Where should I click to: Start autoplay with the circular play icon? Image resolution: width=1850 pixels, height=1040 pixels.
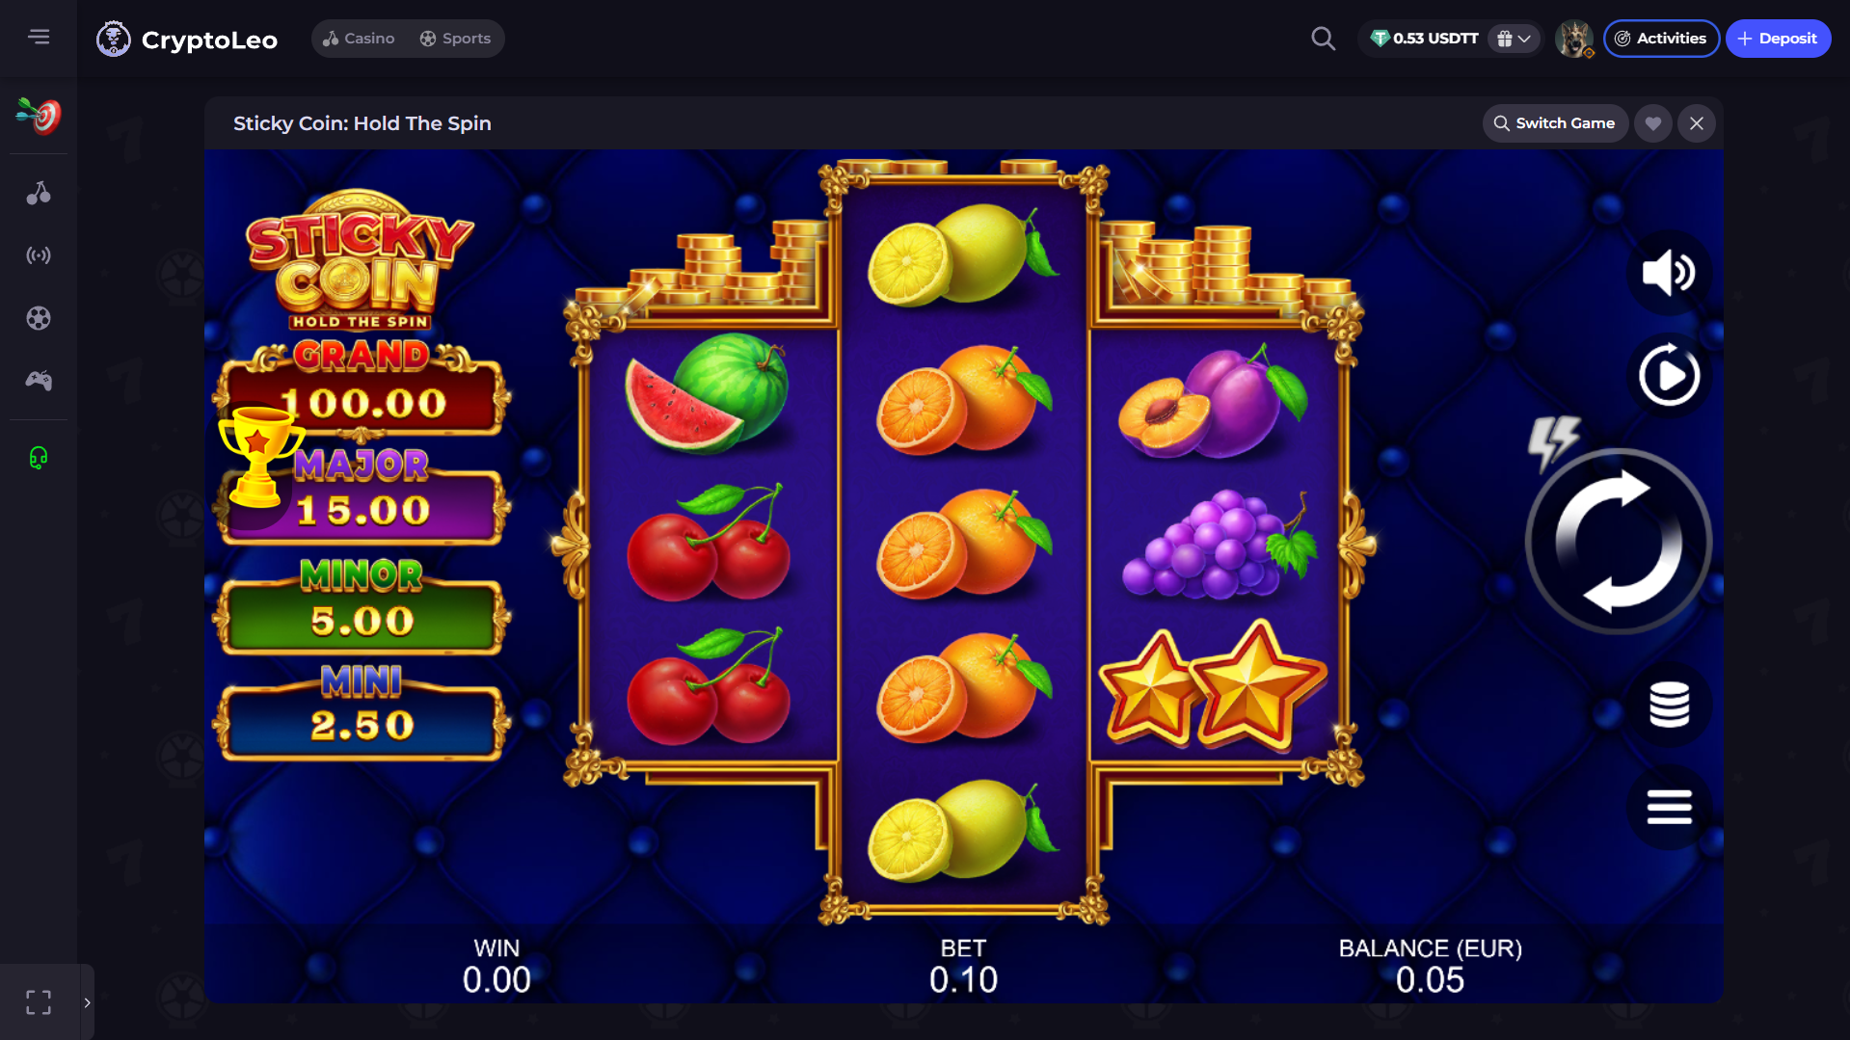point(1669,375)
